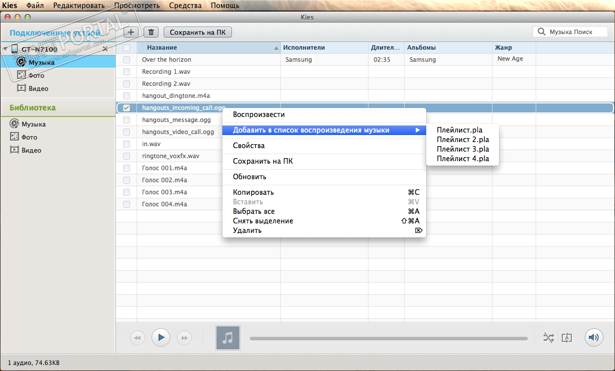Choose Удалить in context menu
Screen dimensions: 615x371
pyautogui.click(x=324, y=230)
